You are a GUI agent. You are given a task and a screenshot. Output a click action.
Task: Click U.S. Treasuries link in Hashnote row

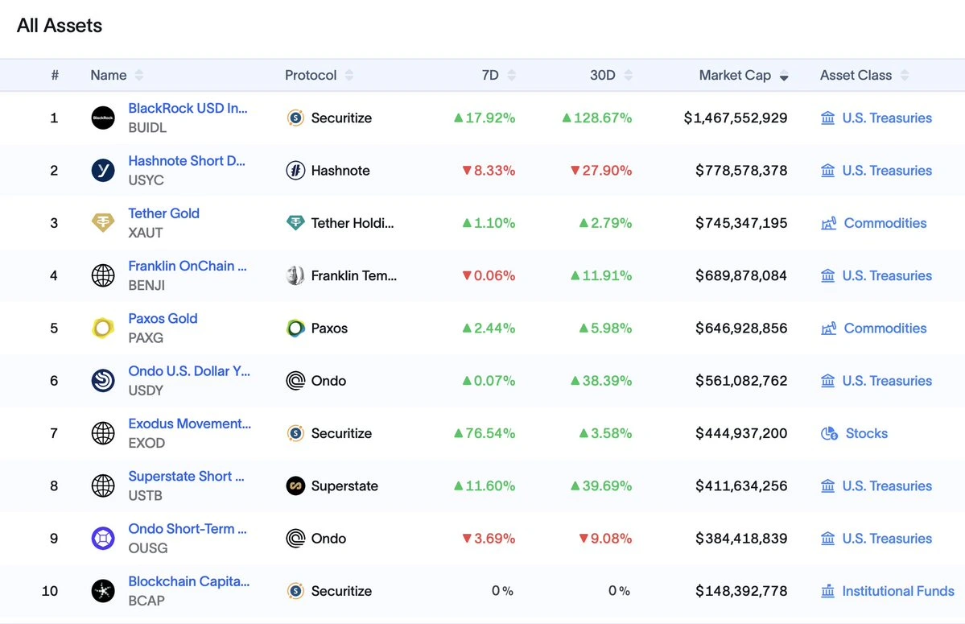pos(887,171)
